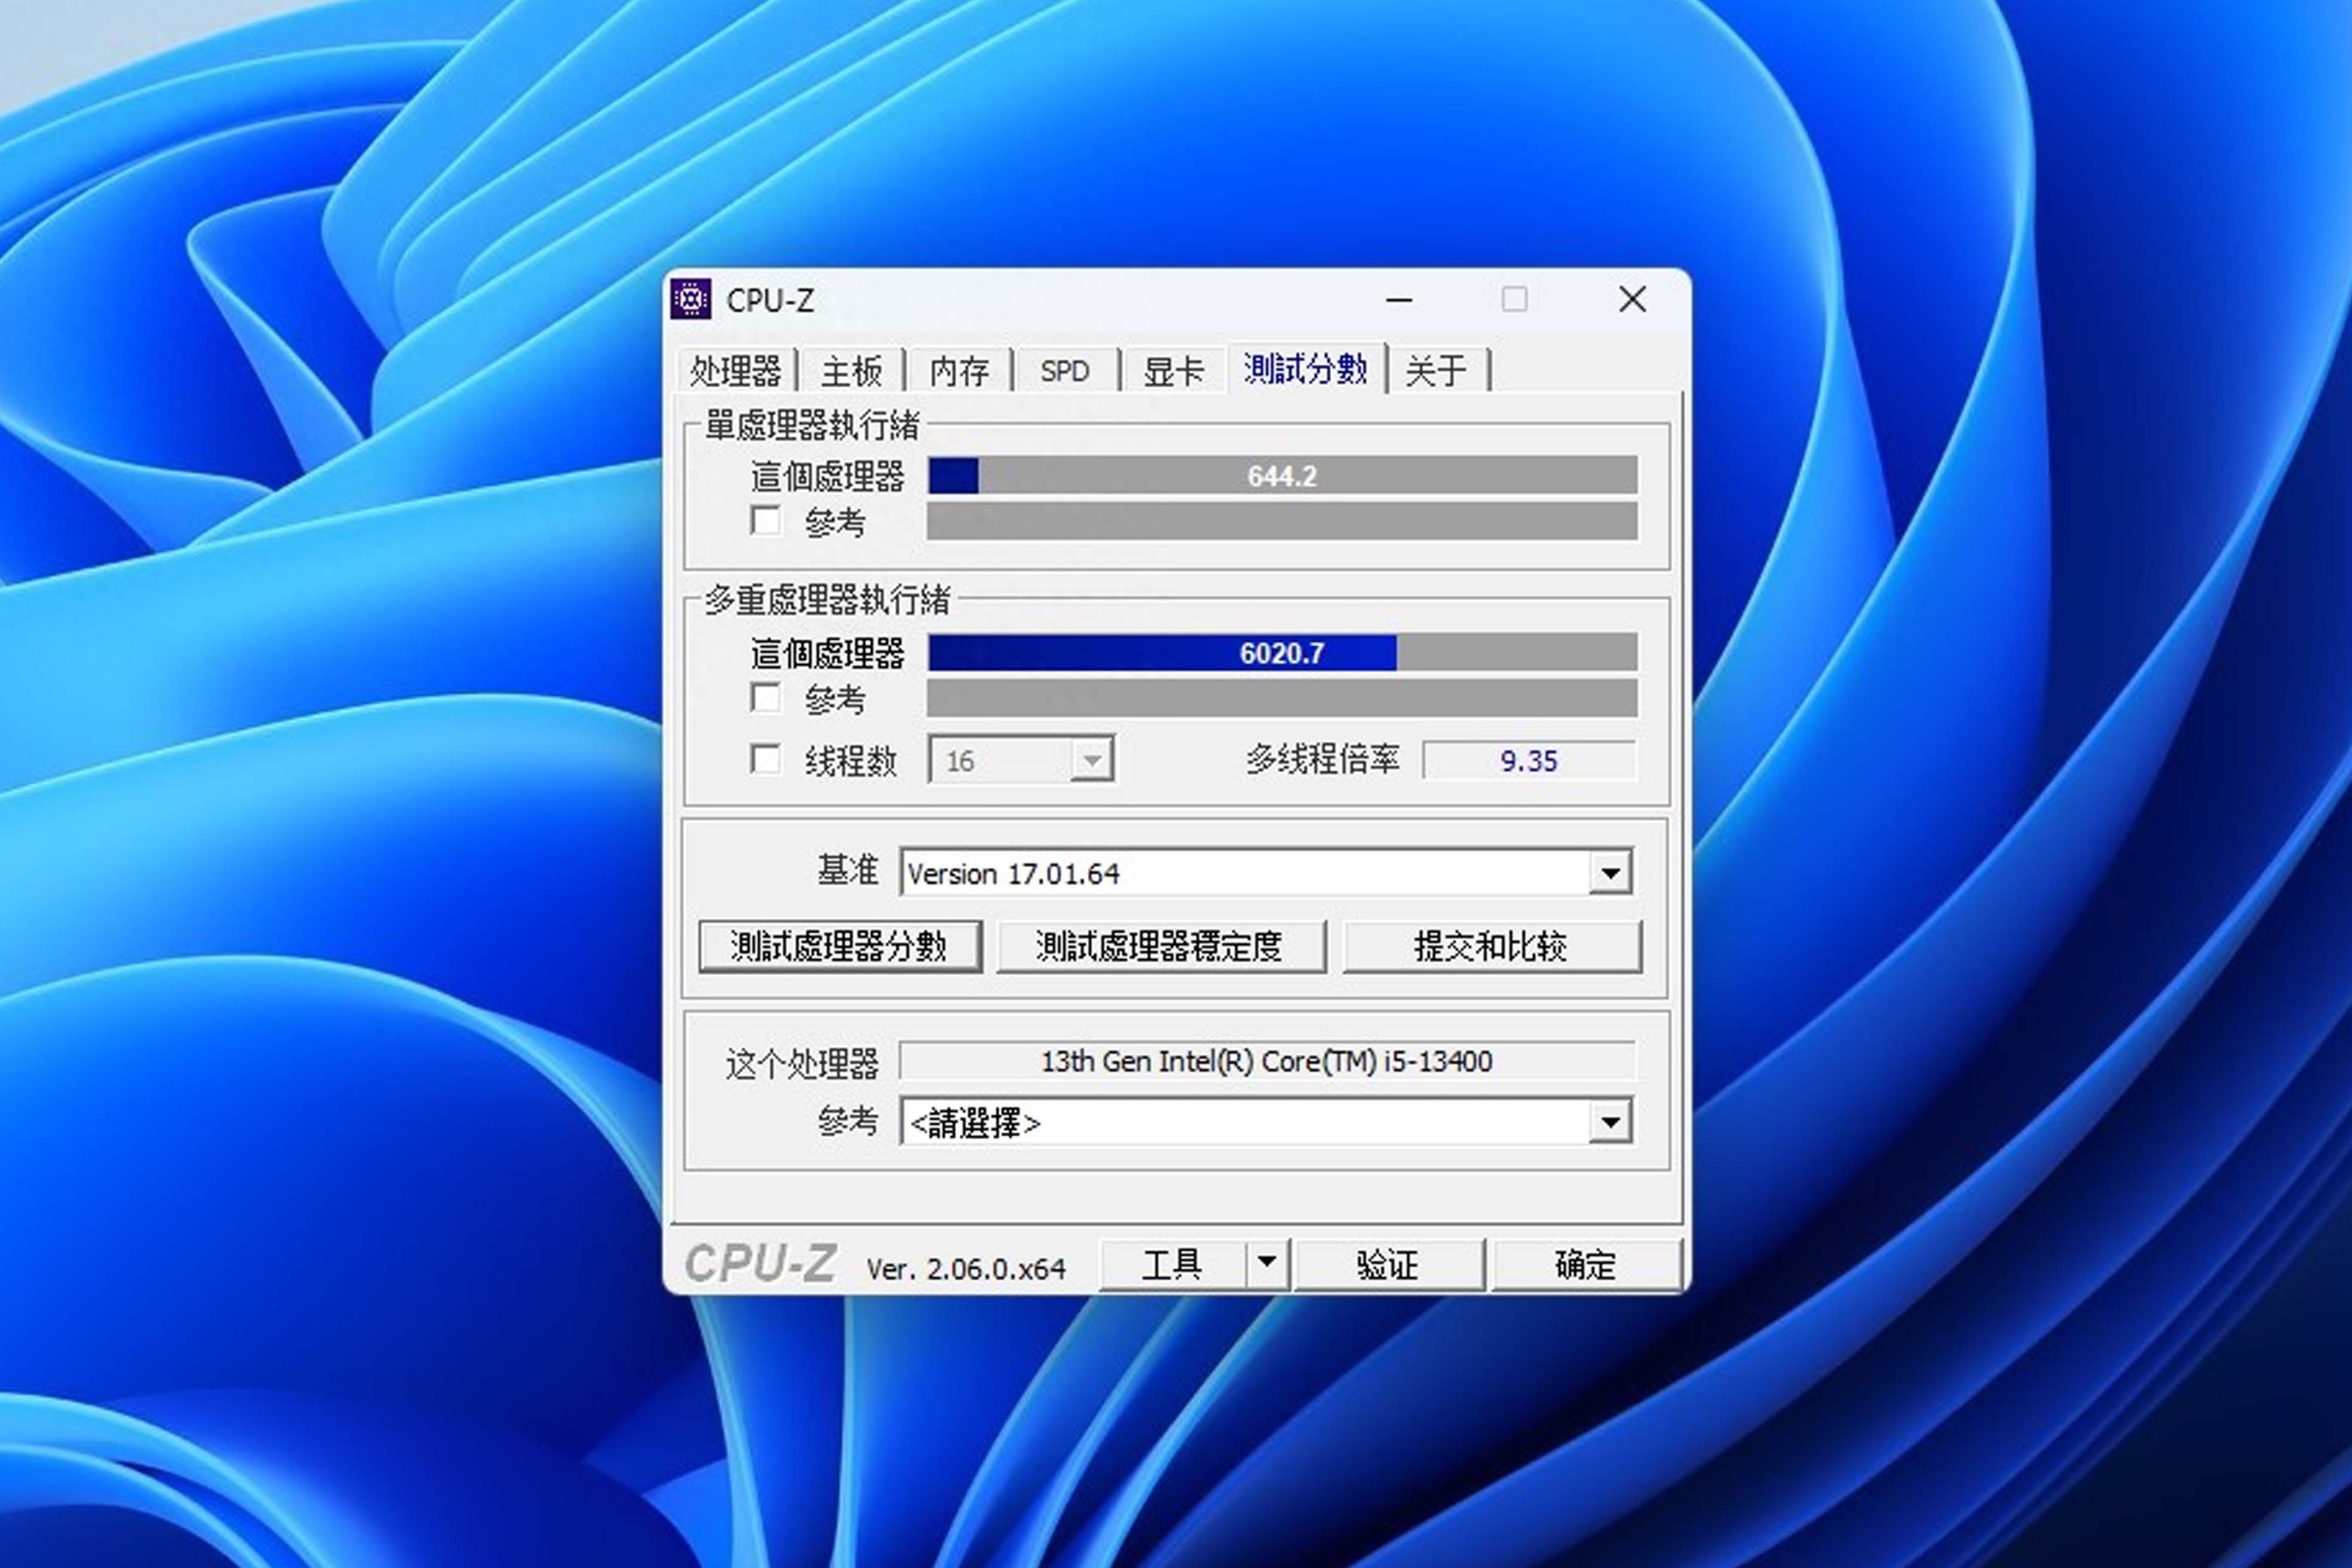Switch to the 主板 (Mainboard) tab
The height and width of the screenshot is (1568, 2352).
point(851,371)
